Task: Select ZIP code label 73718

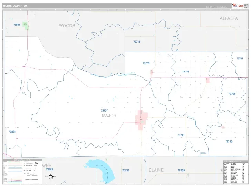Action: (229, 141)
